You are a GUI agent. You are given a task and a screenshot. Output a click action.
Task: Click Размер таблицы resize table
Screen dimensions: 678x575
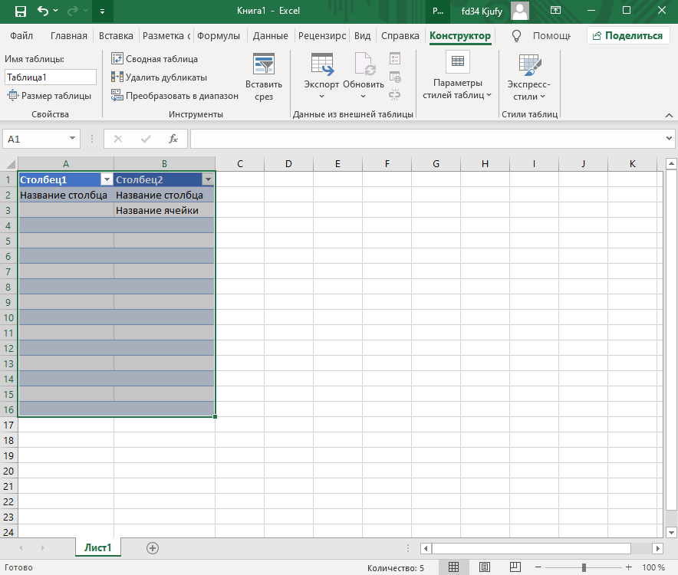[x=49, y=96]
